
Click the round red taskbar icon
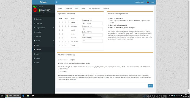click(x=33, y=96)
